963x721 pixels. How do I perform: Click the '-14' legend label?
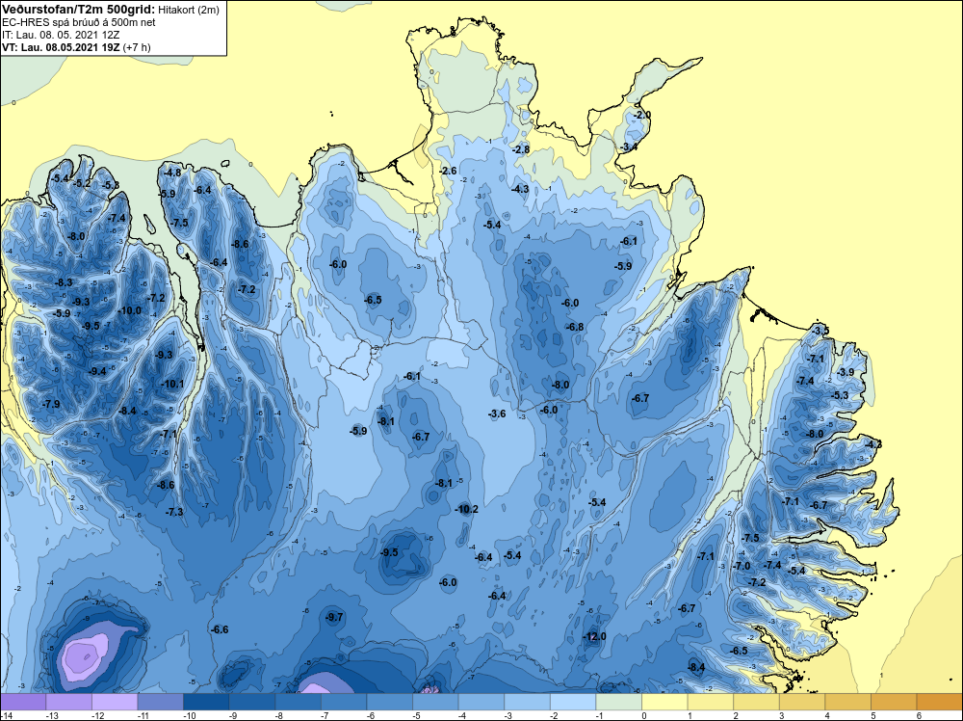tap(6, 715)
